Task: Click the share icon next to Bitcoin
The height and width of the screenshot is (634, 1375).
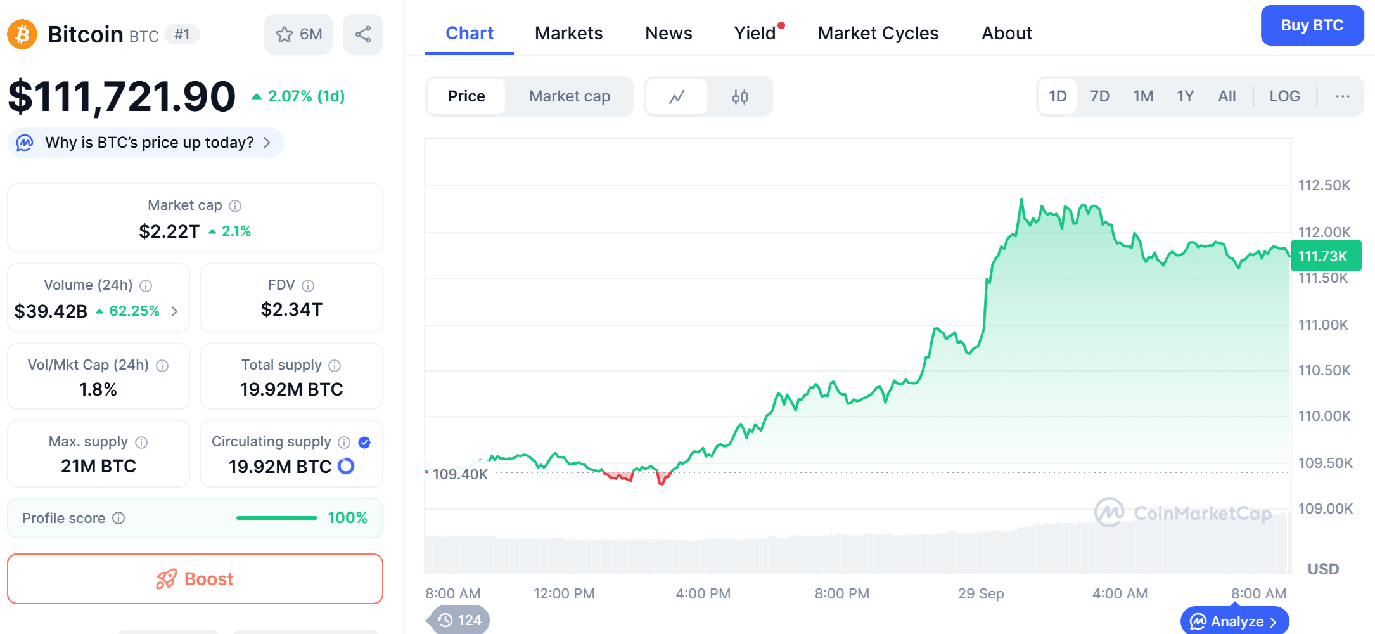Action: (x=362, y=34)
